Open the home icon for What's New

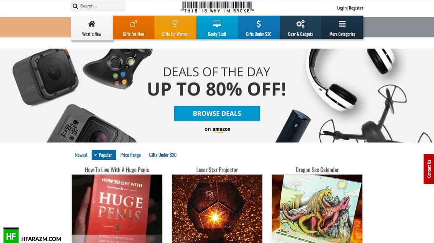tap(92, 24)
